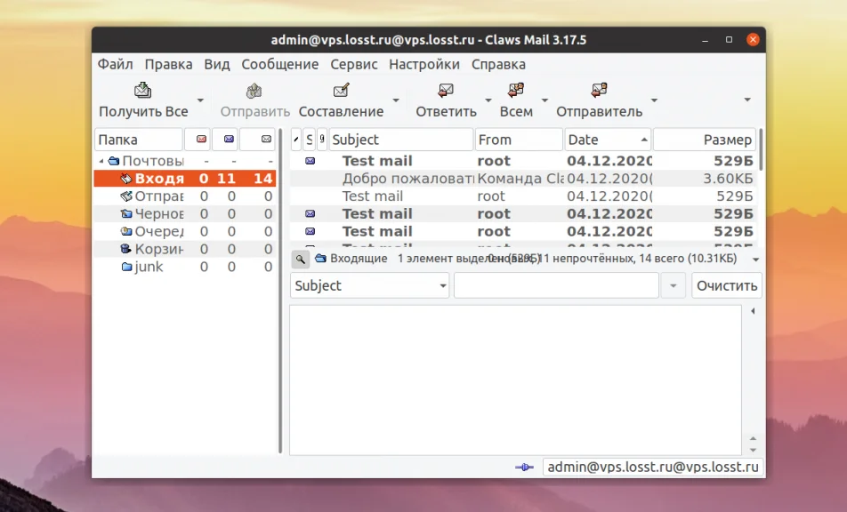Viewport: 847px width, 512px height.
Task: Open the Subject search type dropdown
Action: point(369,285)
